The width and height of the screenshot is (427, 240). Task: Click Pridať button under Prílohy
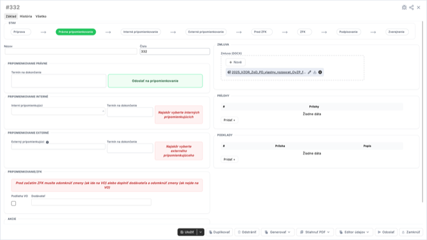pyautogui.click(x=229, y=120)
